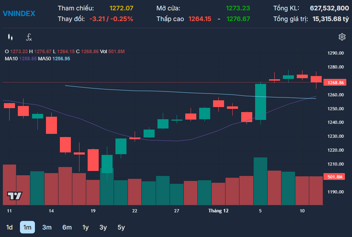Click the tallest volume bar on day 5
352x237 pixels.
coord(260,181)
